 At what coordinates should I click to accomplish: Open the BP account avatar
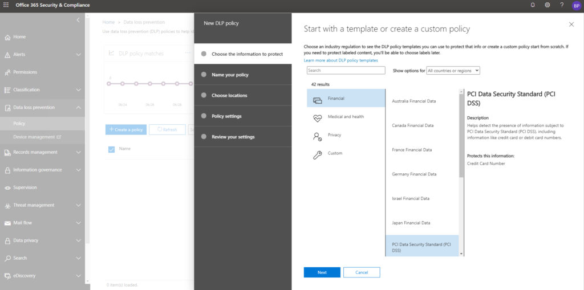[x=576, y=6]
